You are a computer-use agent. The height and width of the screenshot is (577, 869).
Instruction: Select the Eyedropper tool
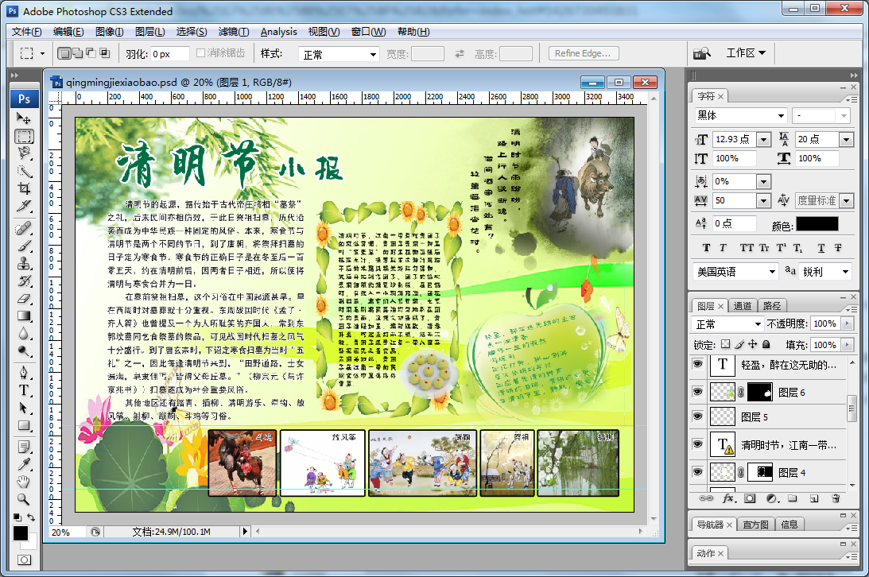tap(24, 465)
